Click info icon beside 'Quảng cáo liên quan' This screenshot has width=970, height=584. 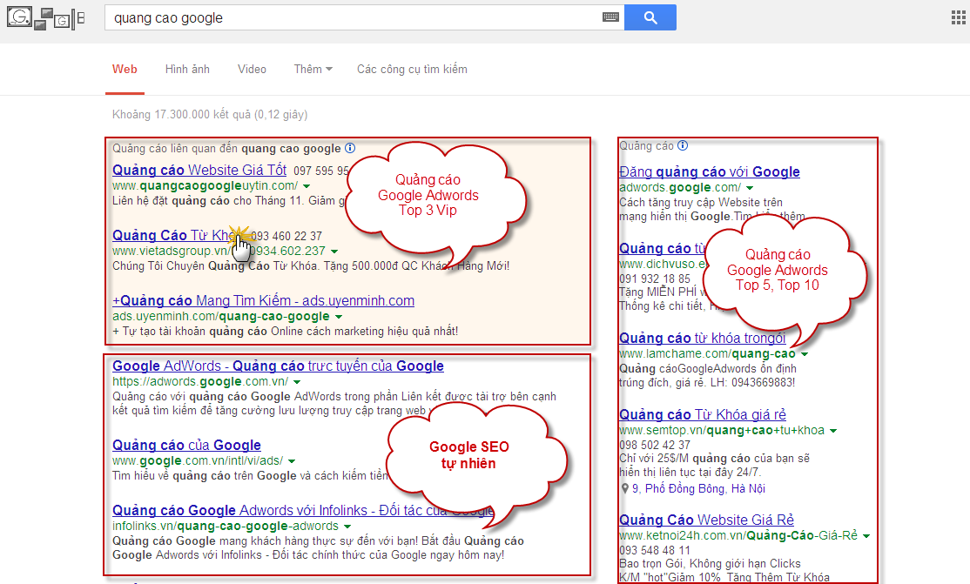(x=350, y=148)
